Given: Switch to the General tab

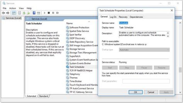Looking at the screenshot, I should (104, 17).
